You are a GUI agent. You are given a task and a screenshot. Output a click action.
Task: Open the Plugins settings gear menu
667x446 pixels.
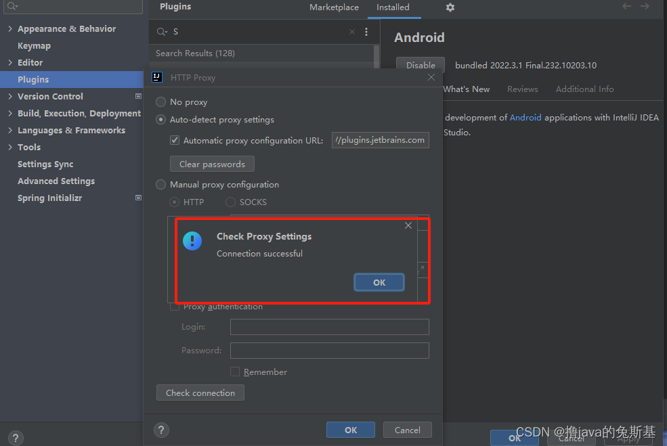(450, 7)
